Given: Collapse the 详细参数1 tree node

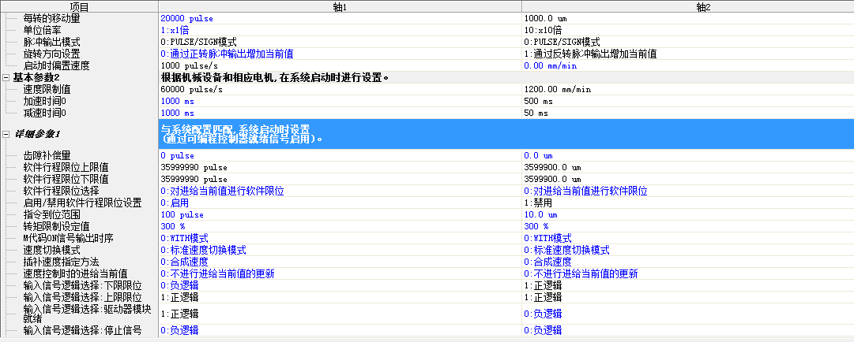Looking at the screenshot, I should coord(6,134).
